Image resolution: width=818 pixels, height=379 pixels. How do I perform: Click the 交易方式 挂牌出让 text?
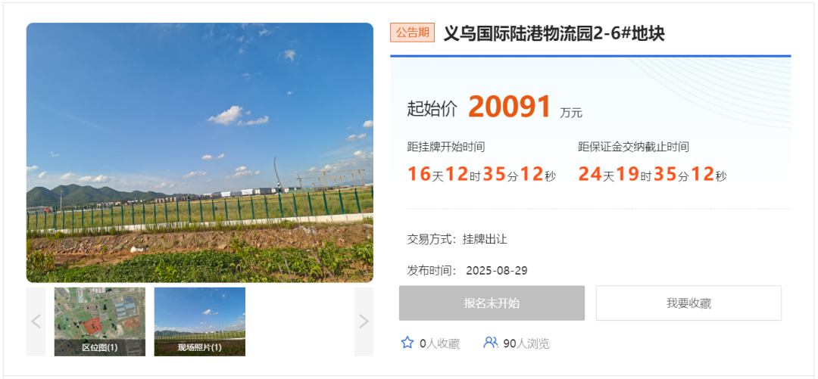coord(457,239)
